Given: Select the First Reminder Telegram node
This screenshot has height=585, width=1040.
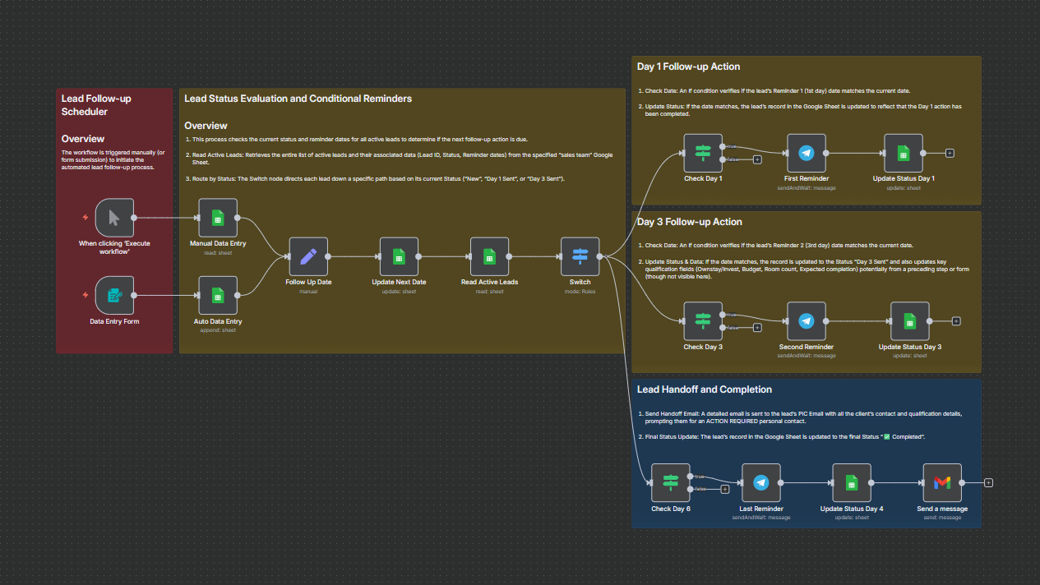Looking at the screenshot, I should click(x=806, y=153).
